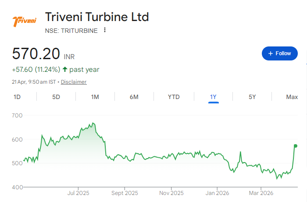Click the Jul 2025 axis label
307x202 pixels.
(79, 193)
